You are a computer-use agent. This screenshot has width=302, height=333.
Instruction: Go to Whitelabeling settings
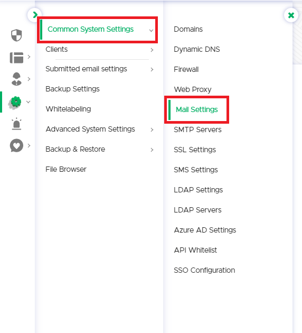click(x=68, y=109)
